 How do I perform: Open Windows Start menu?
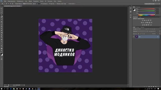(x=2, y=89)
